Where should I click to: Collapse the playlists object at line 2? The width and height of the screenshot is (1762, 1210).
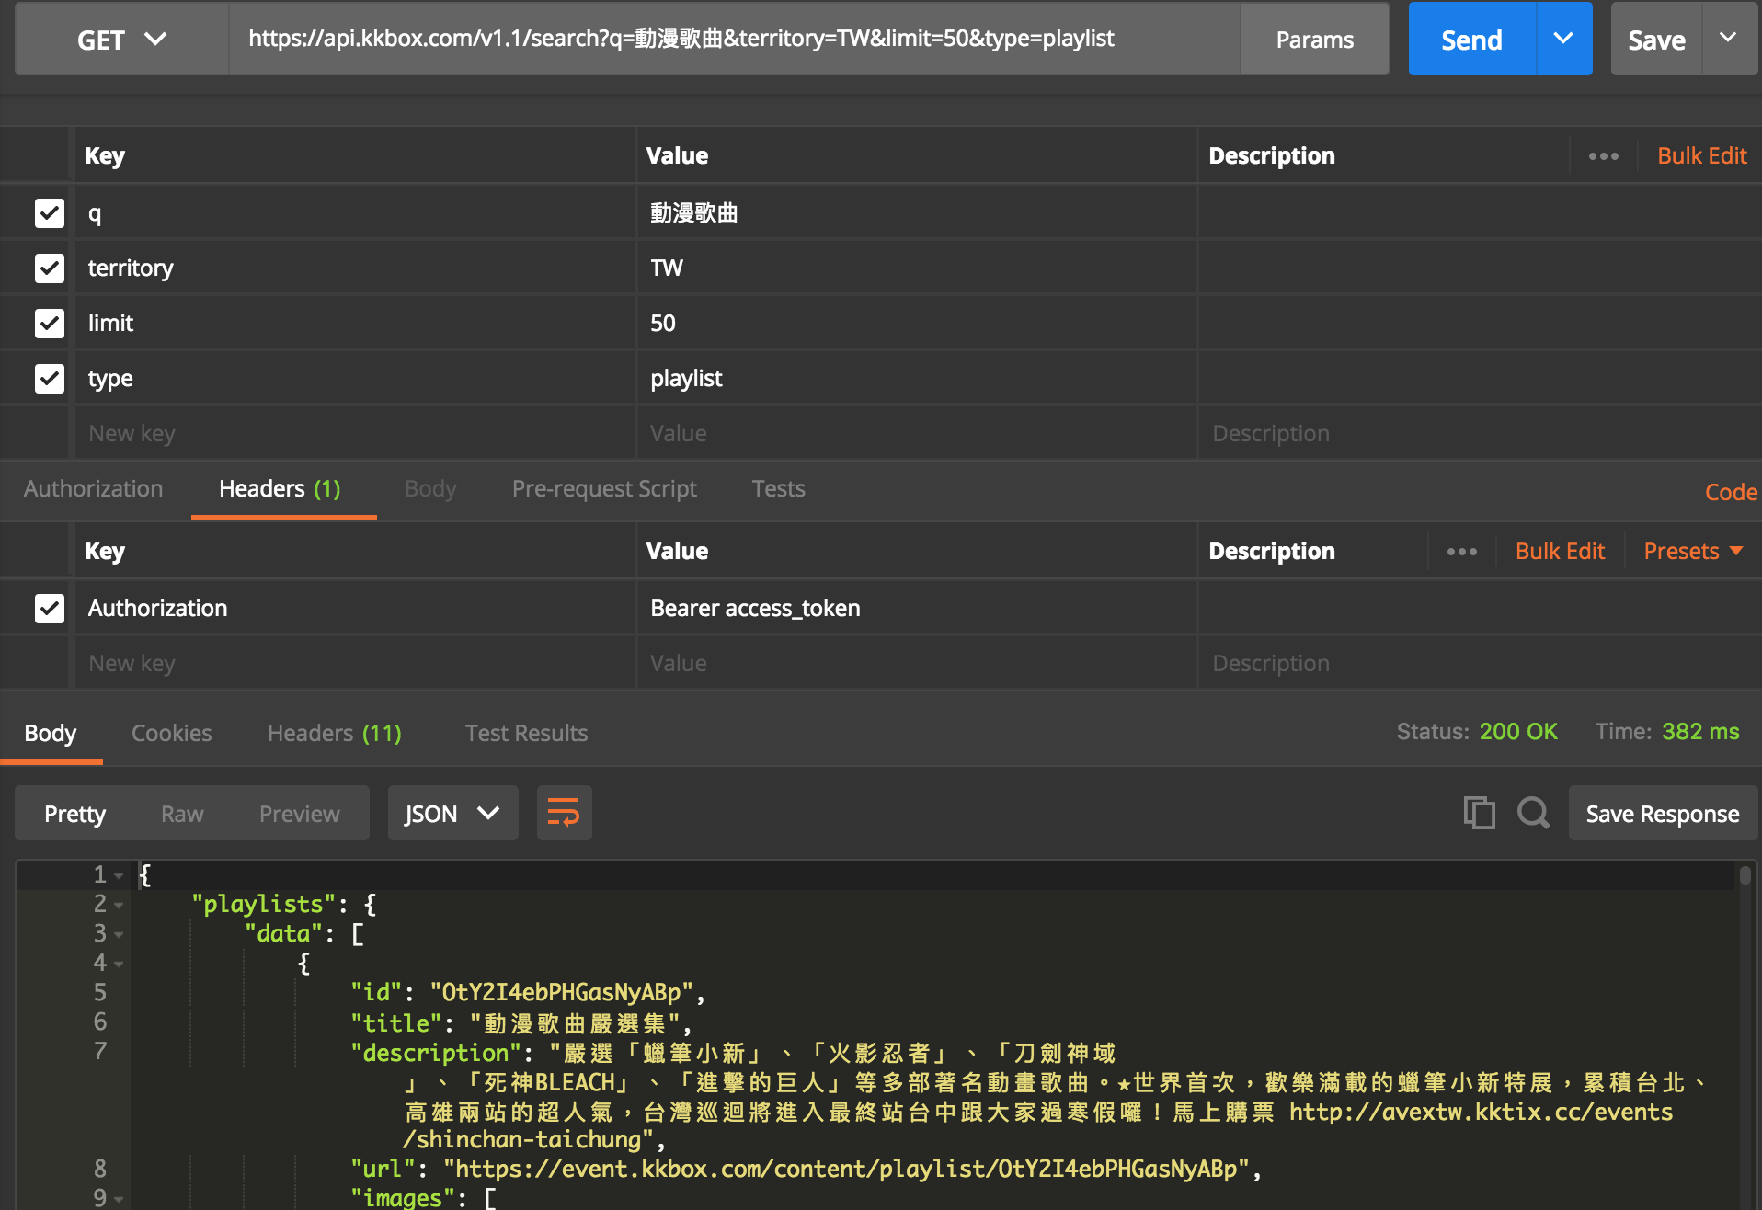119,905
